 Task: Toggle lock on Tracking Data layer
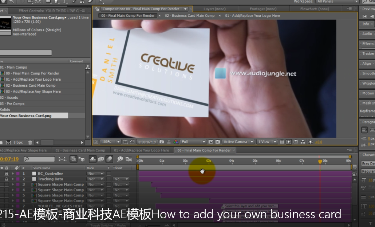(7, 179)
